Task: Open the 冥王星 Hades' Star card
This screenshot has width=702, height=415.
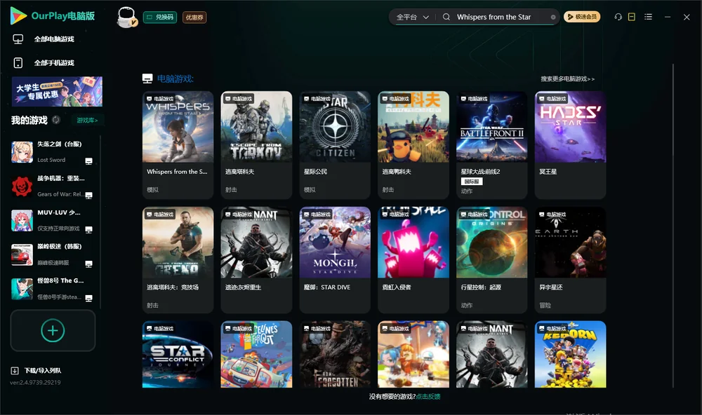Action: [x=570, y=145]
